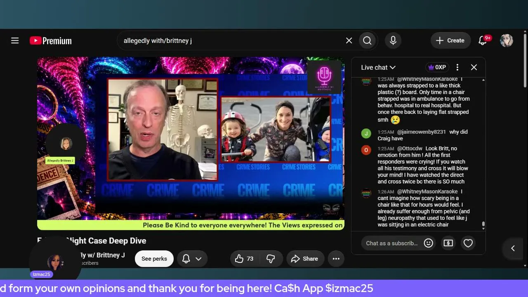Dislike this video
This screenshot has width=528, height=297.
click(271, 259)
